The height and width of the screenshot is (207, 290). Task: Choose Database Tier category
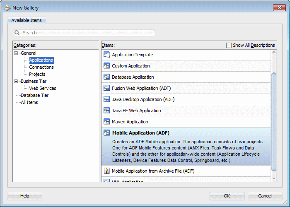click(35, 95)
